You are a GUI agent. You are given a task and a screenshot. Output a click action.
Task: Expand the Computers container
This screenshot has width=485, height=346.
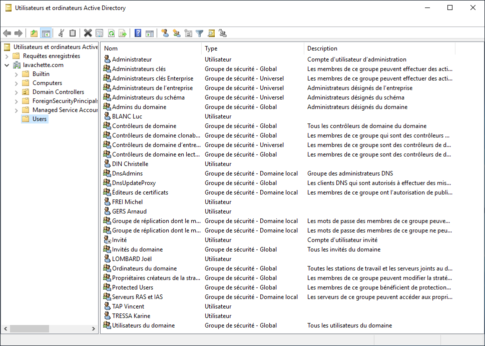17,83
